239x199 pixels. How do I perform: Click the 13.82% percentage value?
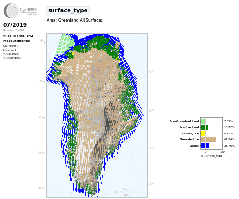(229, 127)
